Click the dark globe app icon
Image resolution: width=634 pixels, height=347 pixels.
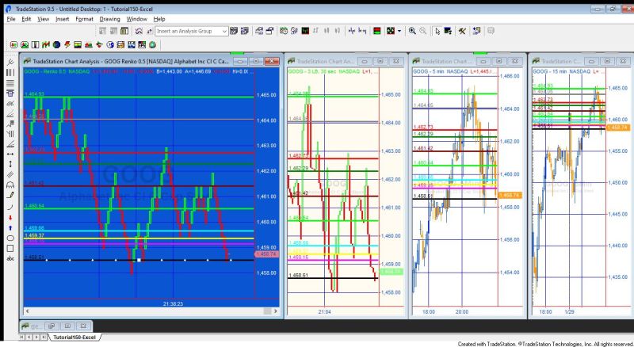click(x=56, y=44)
